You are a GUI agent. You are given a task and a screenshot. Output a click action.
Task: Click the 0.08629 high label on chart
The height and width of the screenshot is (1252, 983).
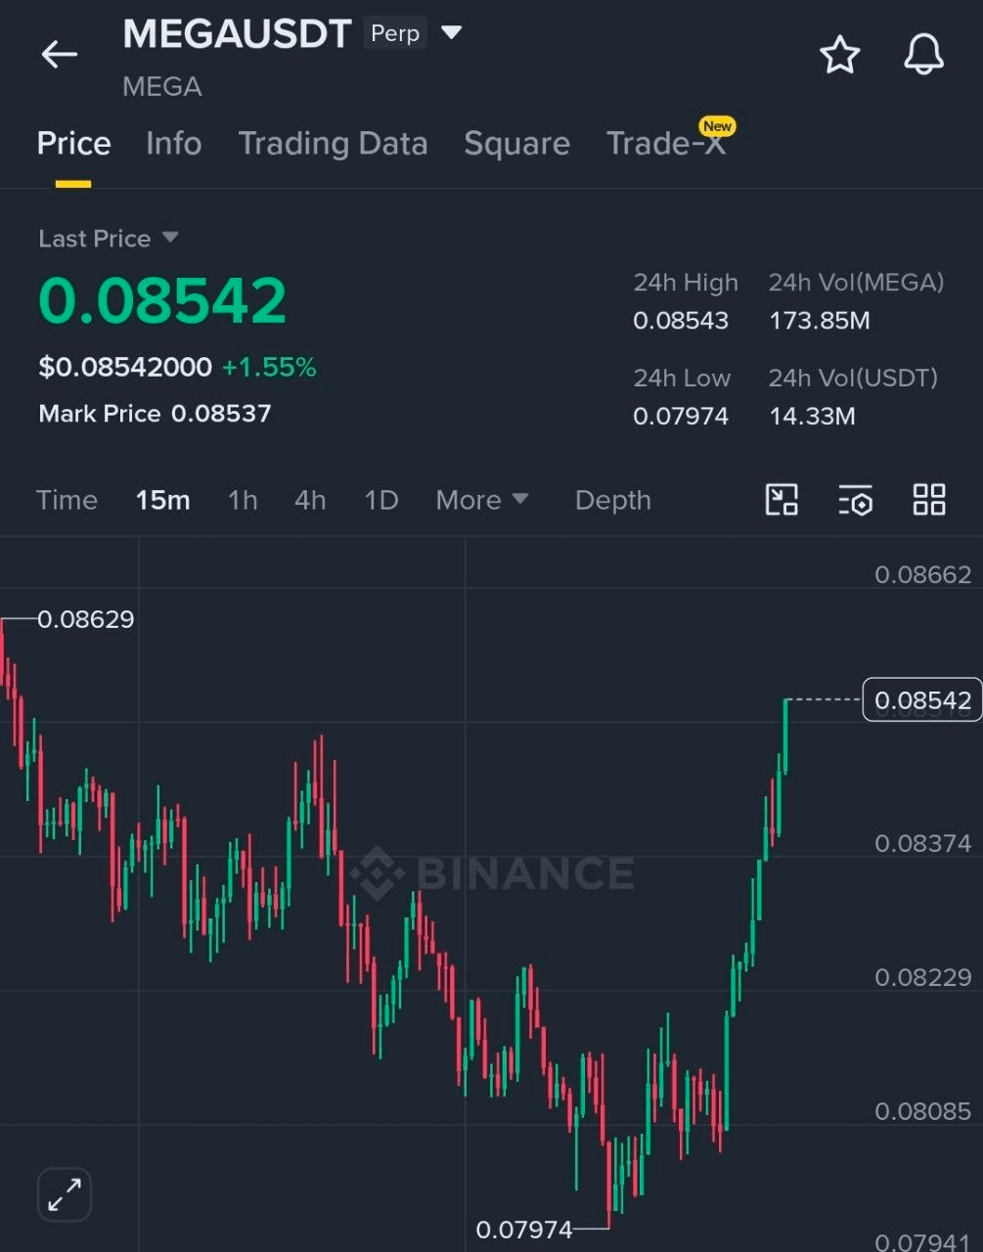click(85, 619)
